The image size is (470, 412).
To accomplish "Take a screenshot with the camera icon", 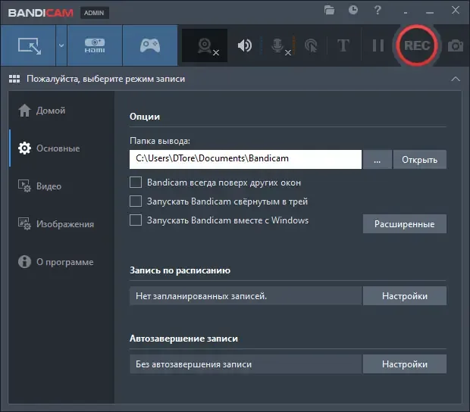I will tap(456, 45).
